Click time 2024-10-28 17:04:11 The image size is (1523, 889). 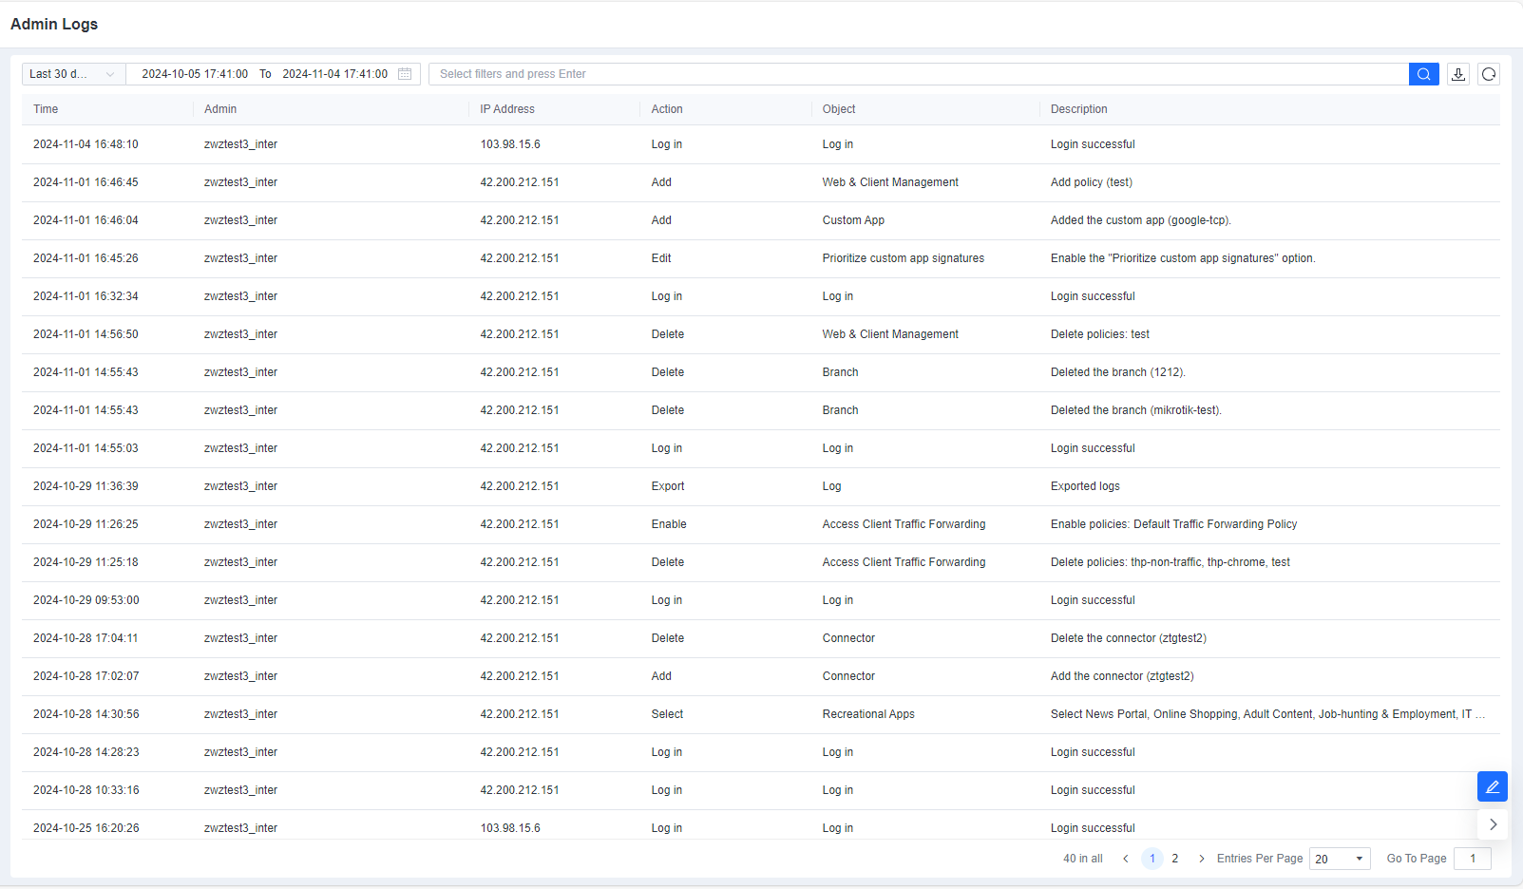86,638
